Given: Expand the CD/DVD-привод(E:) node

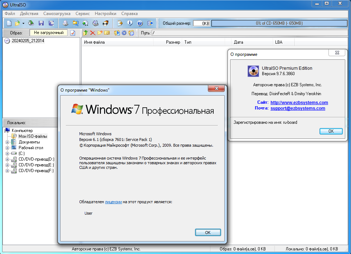Looking at the screenshot, I should click(7, 165).
